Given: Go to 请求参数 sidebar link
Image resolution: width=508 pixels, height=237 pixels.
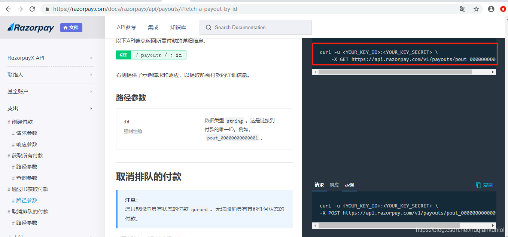Looking at the screenshot, I should click(x=27, y=133).
